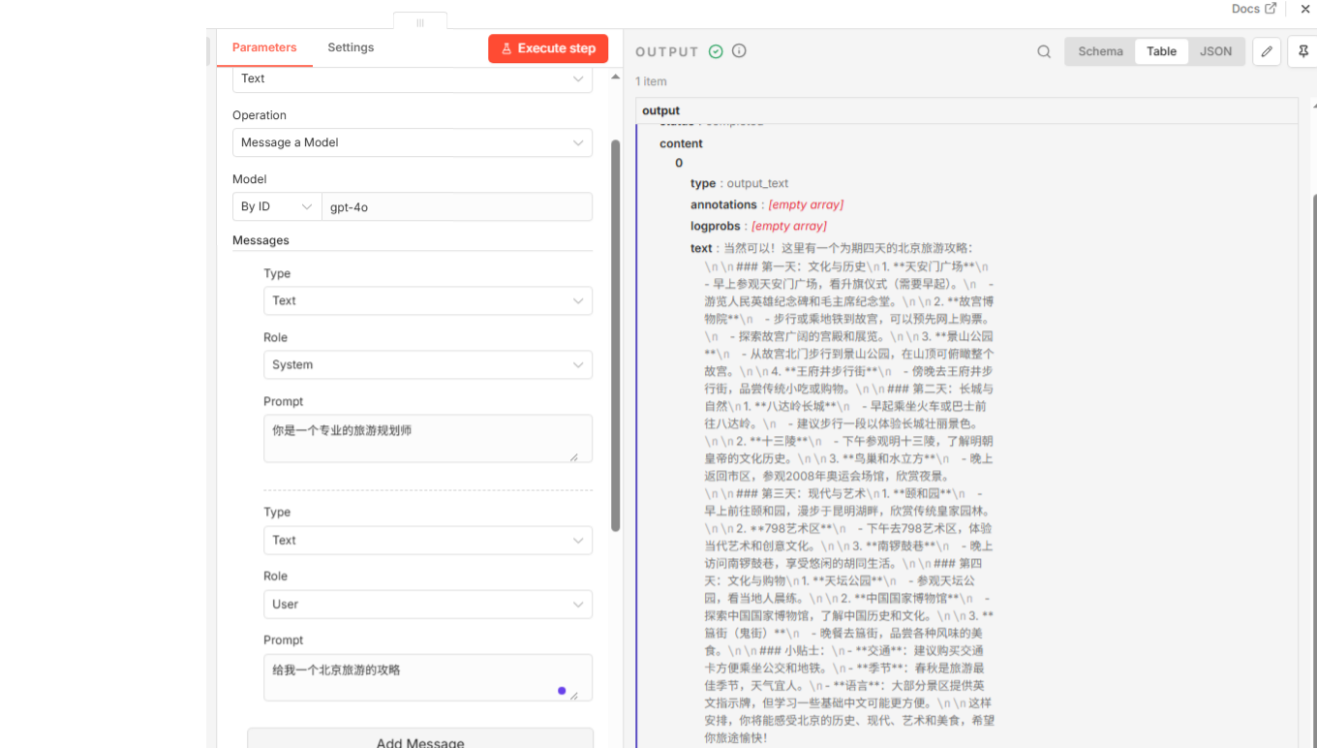Open the Role dropdown set to System
The image size is (1317, 748).
click(x=428, y=365)
